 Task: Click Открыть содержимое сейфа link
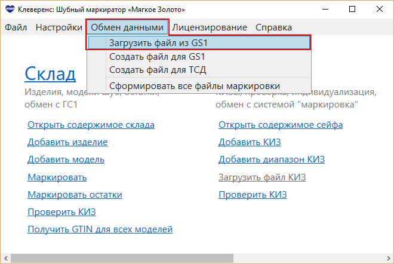coord(281,125)
